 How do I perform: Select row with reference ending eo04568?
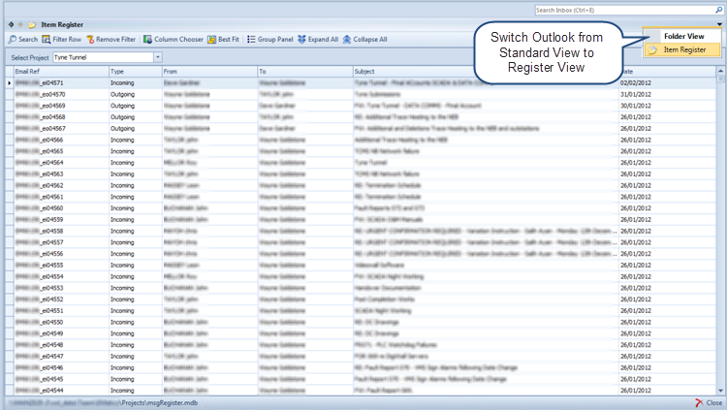click(x=361, y=117)
